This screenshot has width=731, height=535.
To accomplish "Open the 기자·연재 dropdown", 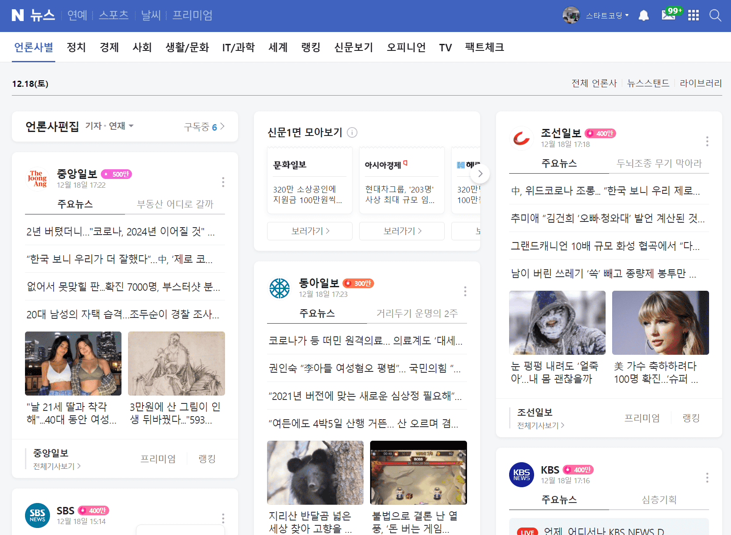I will pos(110,126).
